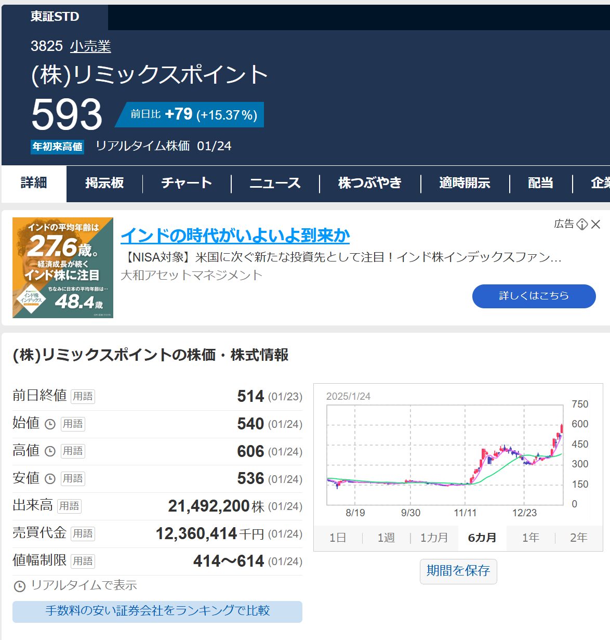Click the clock icon next to 始値
The image size is (610, 640).
click(x=50, y=424)
